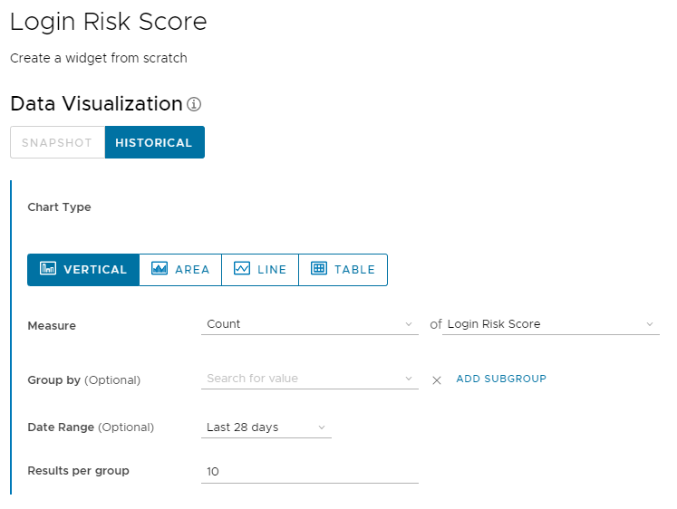Select the Table grid icon
This screenshot has width=677, height=509.
click(x=319, y=269)
